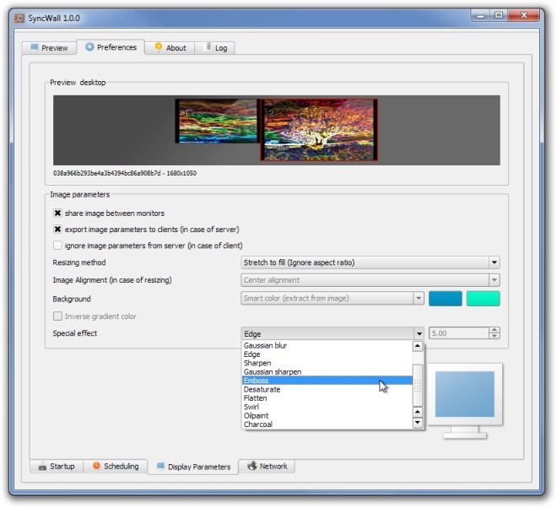
Task: Open the Image Alignment dropdown
Action: coord(370,280)
